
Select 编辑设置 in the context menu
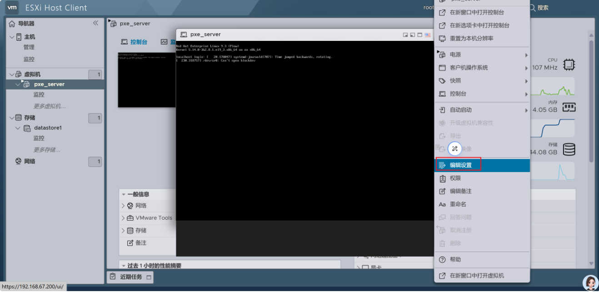[482, 165]
